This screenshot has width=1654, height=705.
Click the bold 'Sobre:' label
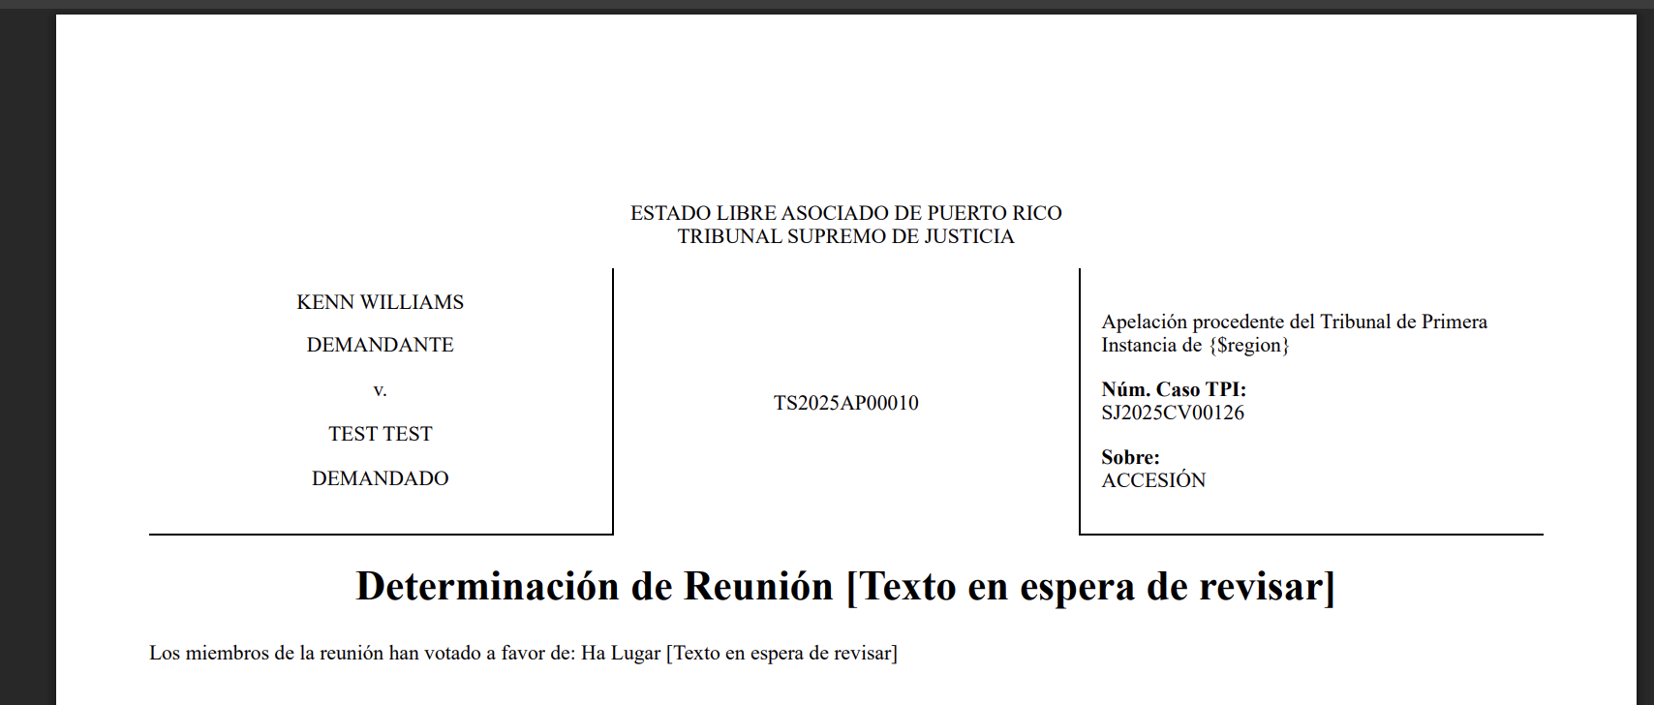tap(1129, 457)
